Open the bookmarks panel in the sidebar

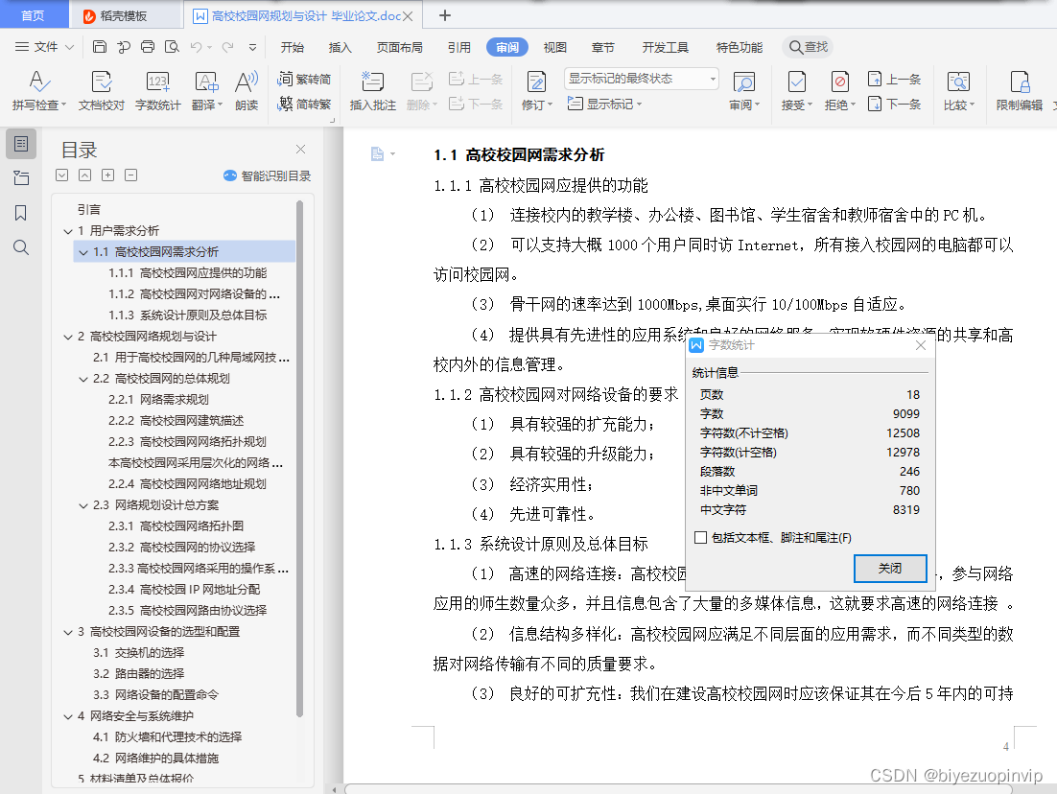coord(21,213)
